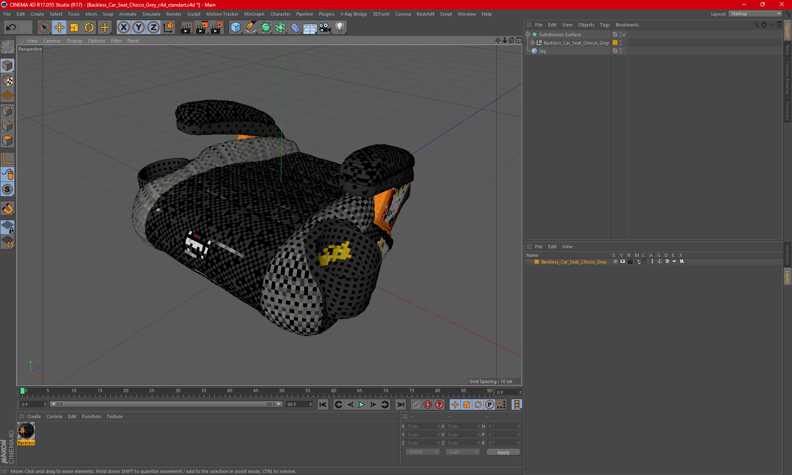Add a Subdivision Surface generator
The image size is (792, 475).
[266, 27]
